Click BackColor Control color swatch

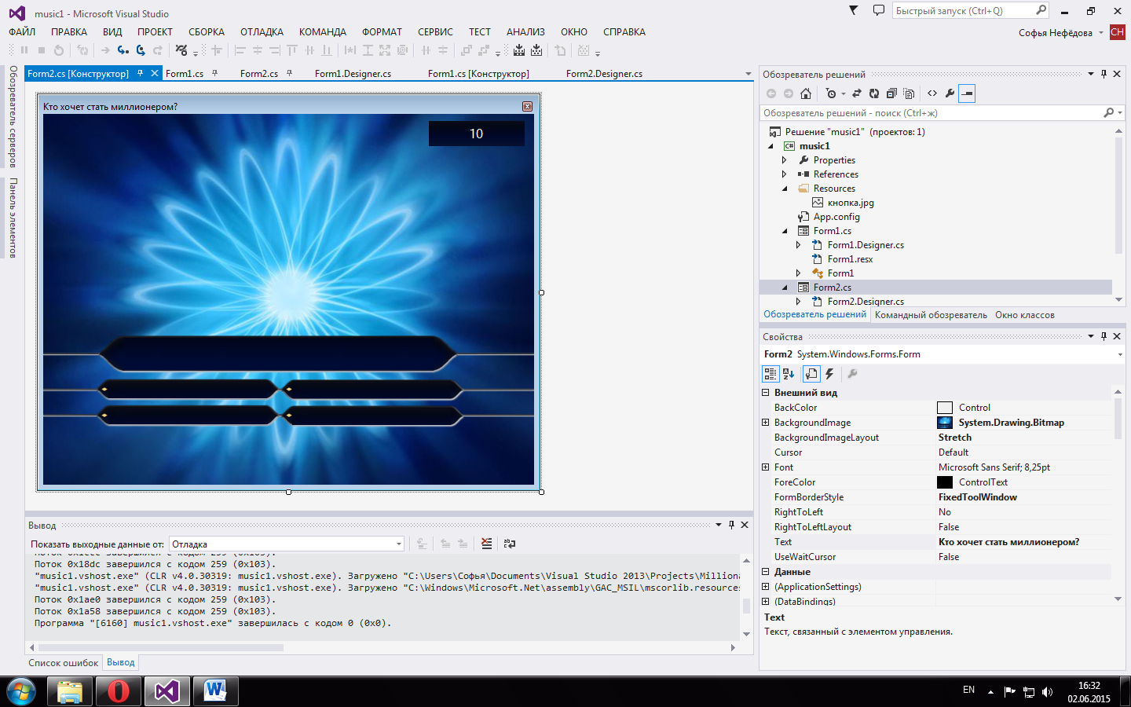[x=945, y=408]
